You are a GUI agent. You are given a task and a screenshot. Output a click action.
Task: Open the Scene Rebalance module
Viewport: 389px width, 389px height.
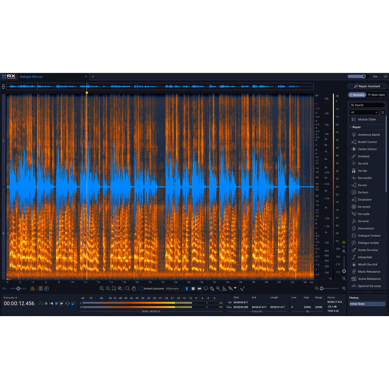tap(366, 279)
